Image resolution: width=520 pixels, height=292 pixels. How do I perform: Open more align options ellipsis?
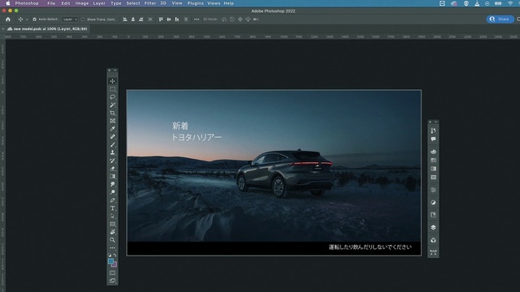197,19
